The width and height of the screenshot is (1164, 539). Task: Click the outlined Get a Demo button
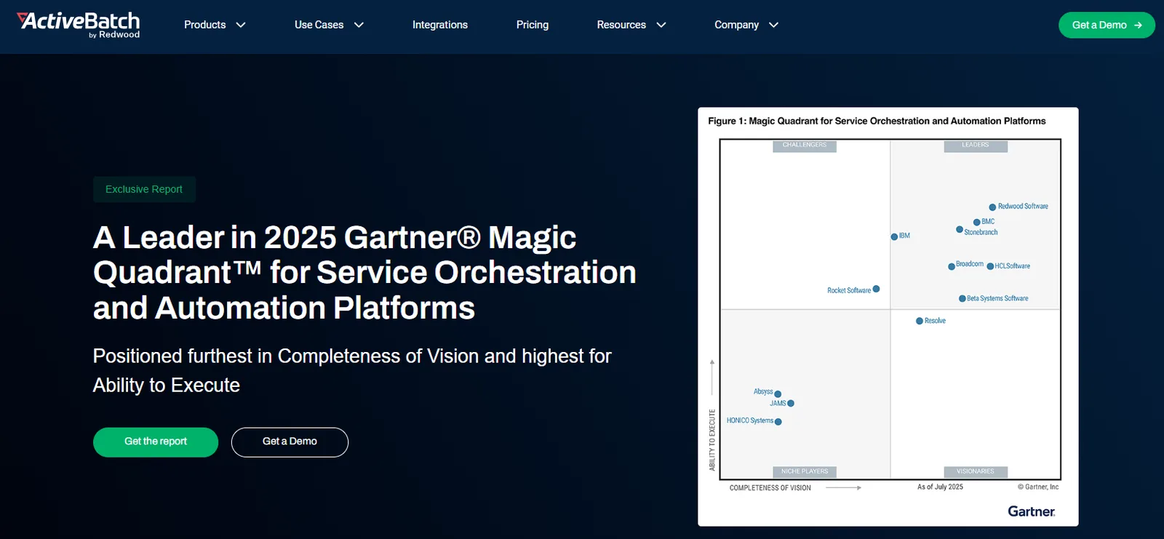click(290, 442)
